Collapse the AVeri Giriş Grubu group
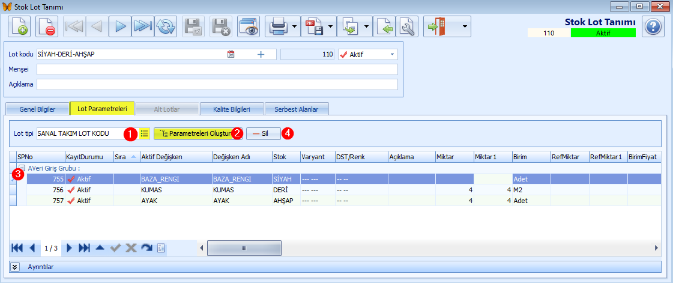The height and width of the screenshot is (283, 673). pyautogui.click(x=22, y=168)
